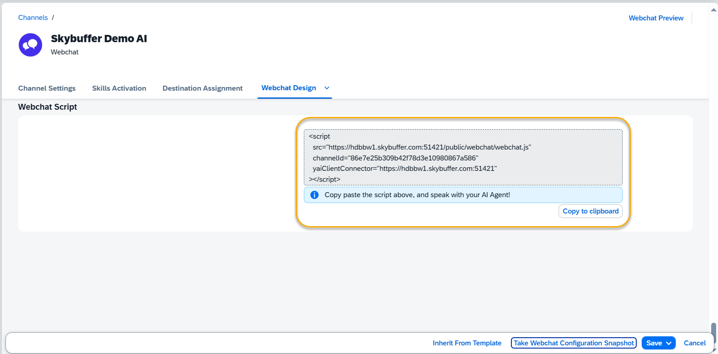The image size is (718, 354).
Task: Click the yaiClientConnector line in the script
Action: [405, 169]
